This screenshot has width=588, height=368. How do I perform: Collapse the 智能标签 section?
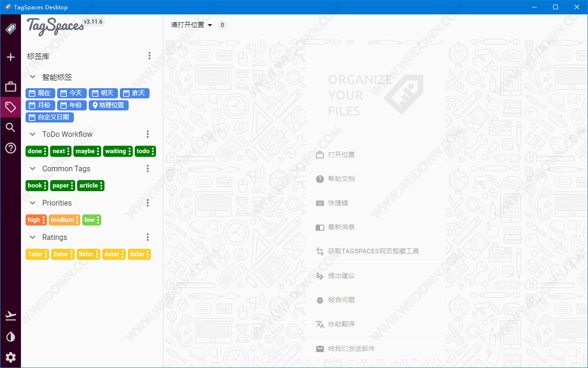point(33,77)
